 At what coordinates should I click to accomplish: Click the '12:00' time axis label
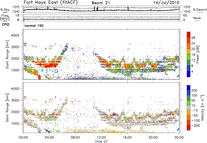click(101, 138)
